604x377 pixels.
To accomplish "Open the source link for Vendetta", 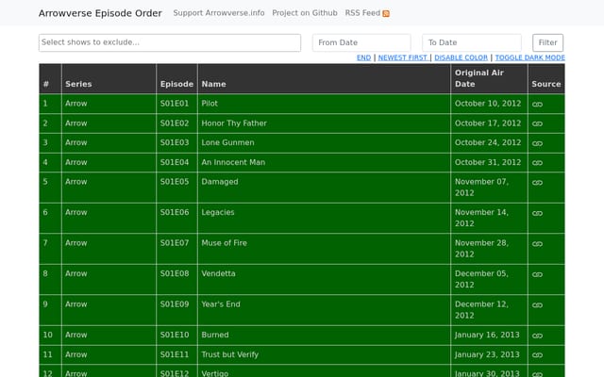I will click(x=537, y=274).
